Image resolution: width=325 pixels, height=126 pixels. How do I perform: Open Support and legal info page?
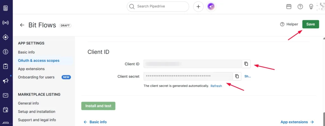pos(37,120)
